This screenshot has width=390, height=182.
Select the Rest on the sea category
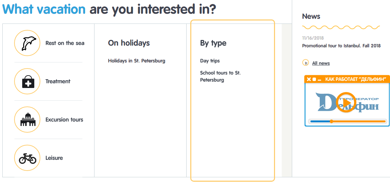click(x=65, y=43)
